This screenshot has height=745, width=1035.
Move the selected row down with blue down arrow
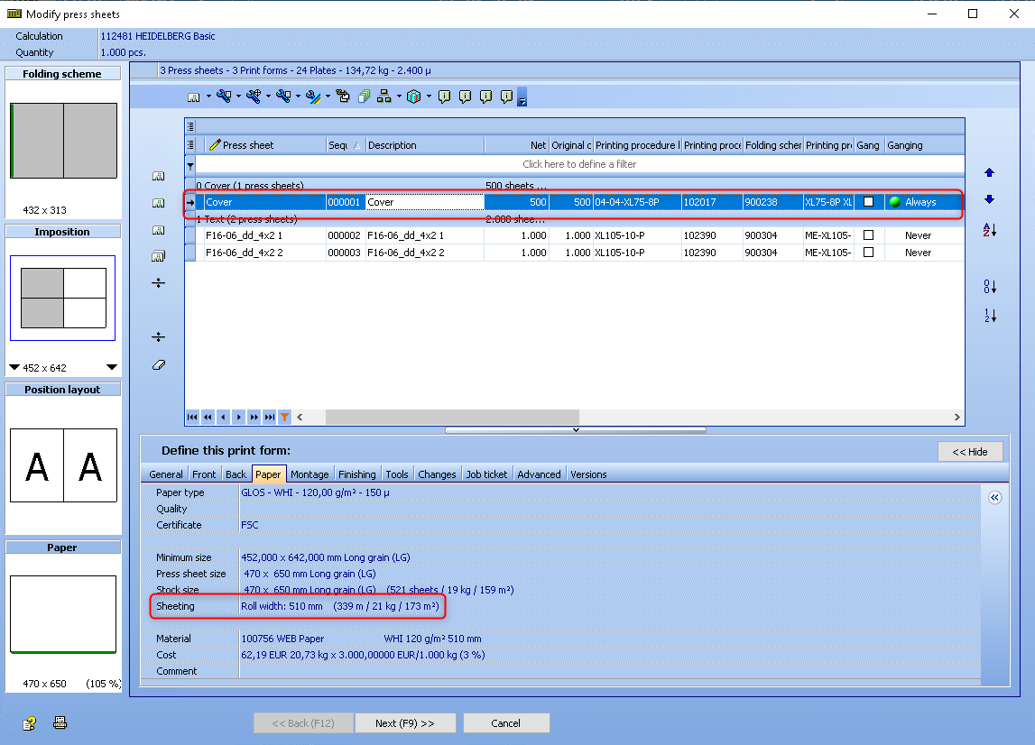[x=989, y=199]
